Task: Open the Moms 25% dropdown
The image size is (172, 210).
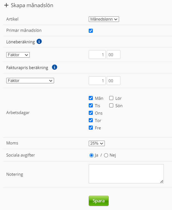Action: (97, 143)
